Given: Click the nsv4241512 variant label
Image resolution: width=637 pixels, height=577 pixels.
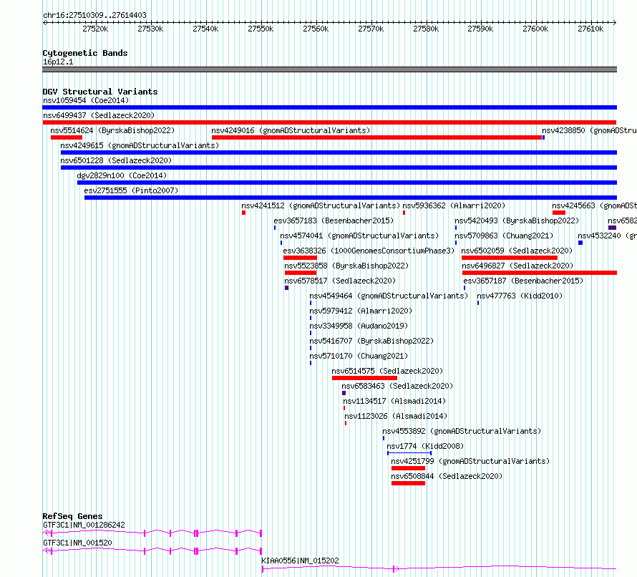Looking at the screenshot, I should [321, 205].
